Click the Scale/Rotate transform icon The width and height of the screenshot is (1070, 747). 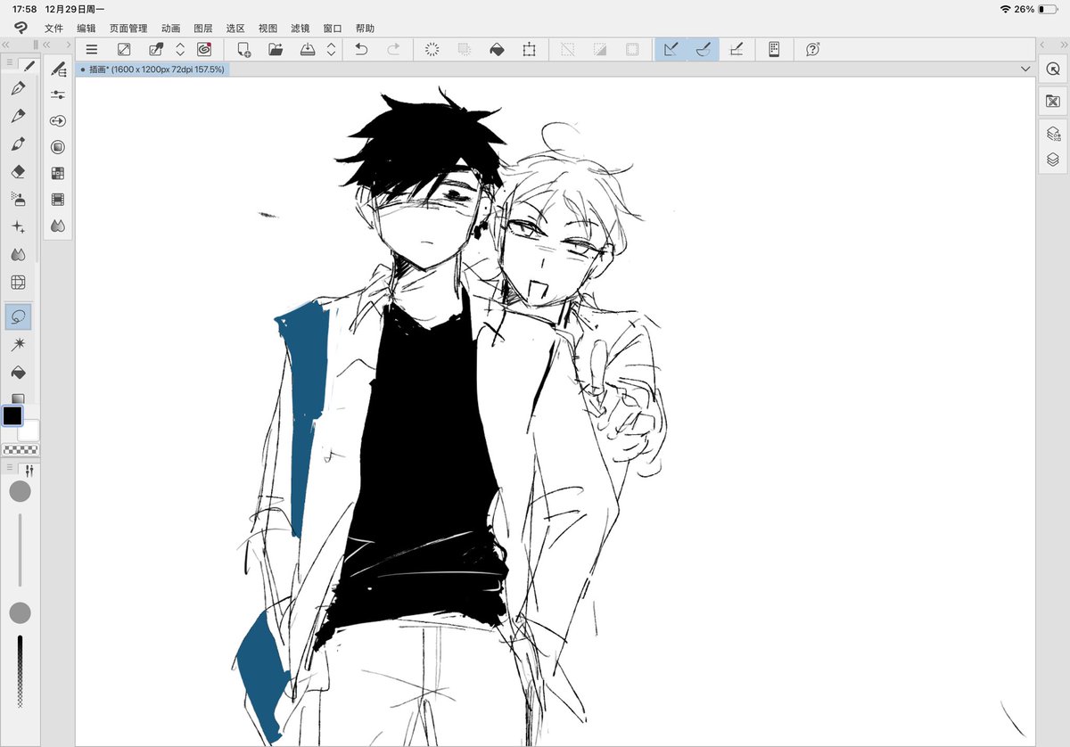click(x=529, y=50)
